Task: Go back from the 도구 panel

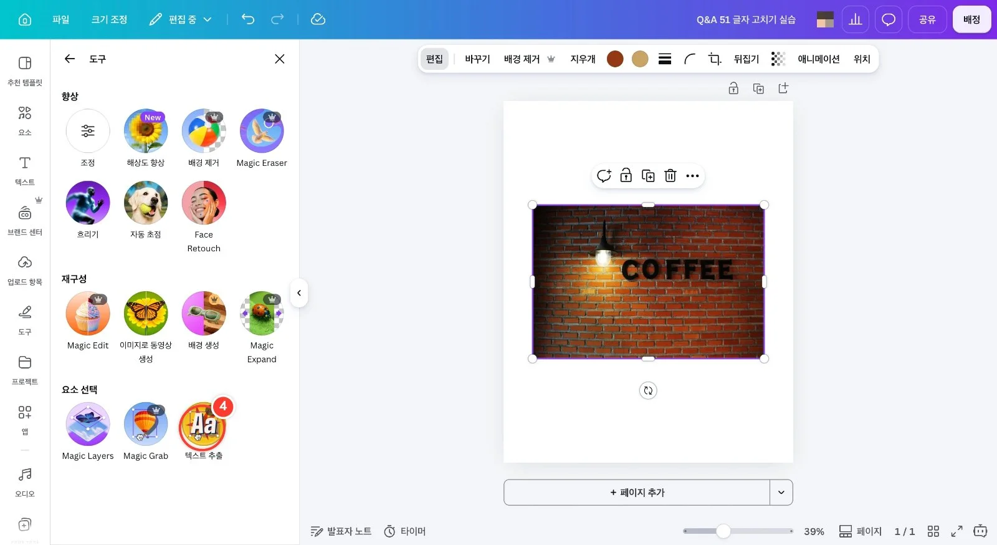Action: [x=70, y=59]
